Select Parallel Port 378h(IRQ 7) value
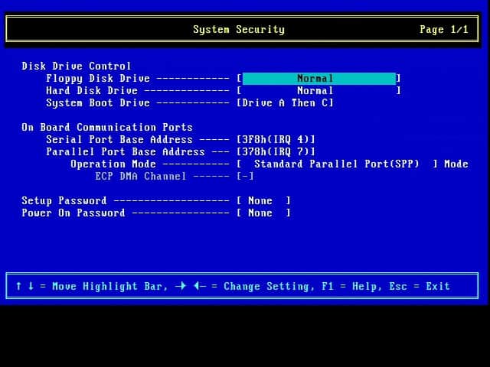The height and width of the screenshot is (367, 490). 276,152
